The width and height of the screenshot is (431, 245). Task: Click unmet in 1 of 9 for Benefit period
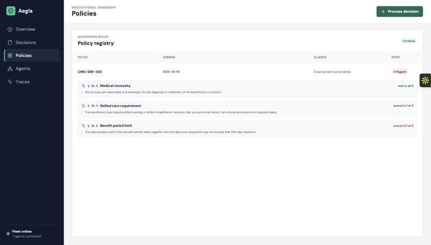coord(403,125)
